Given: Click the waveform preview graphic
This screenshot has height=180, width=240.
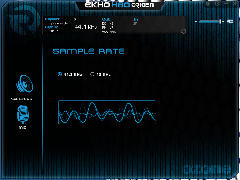Looking at the screenshot, I should point(107,112).
